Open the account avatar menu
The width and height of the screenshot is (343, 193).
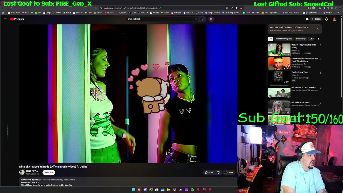334,19
